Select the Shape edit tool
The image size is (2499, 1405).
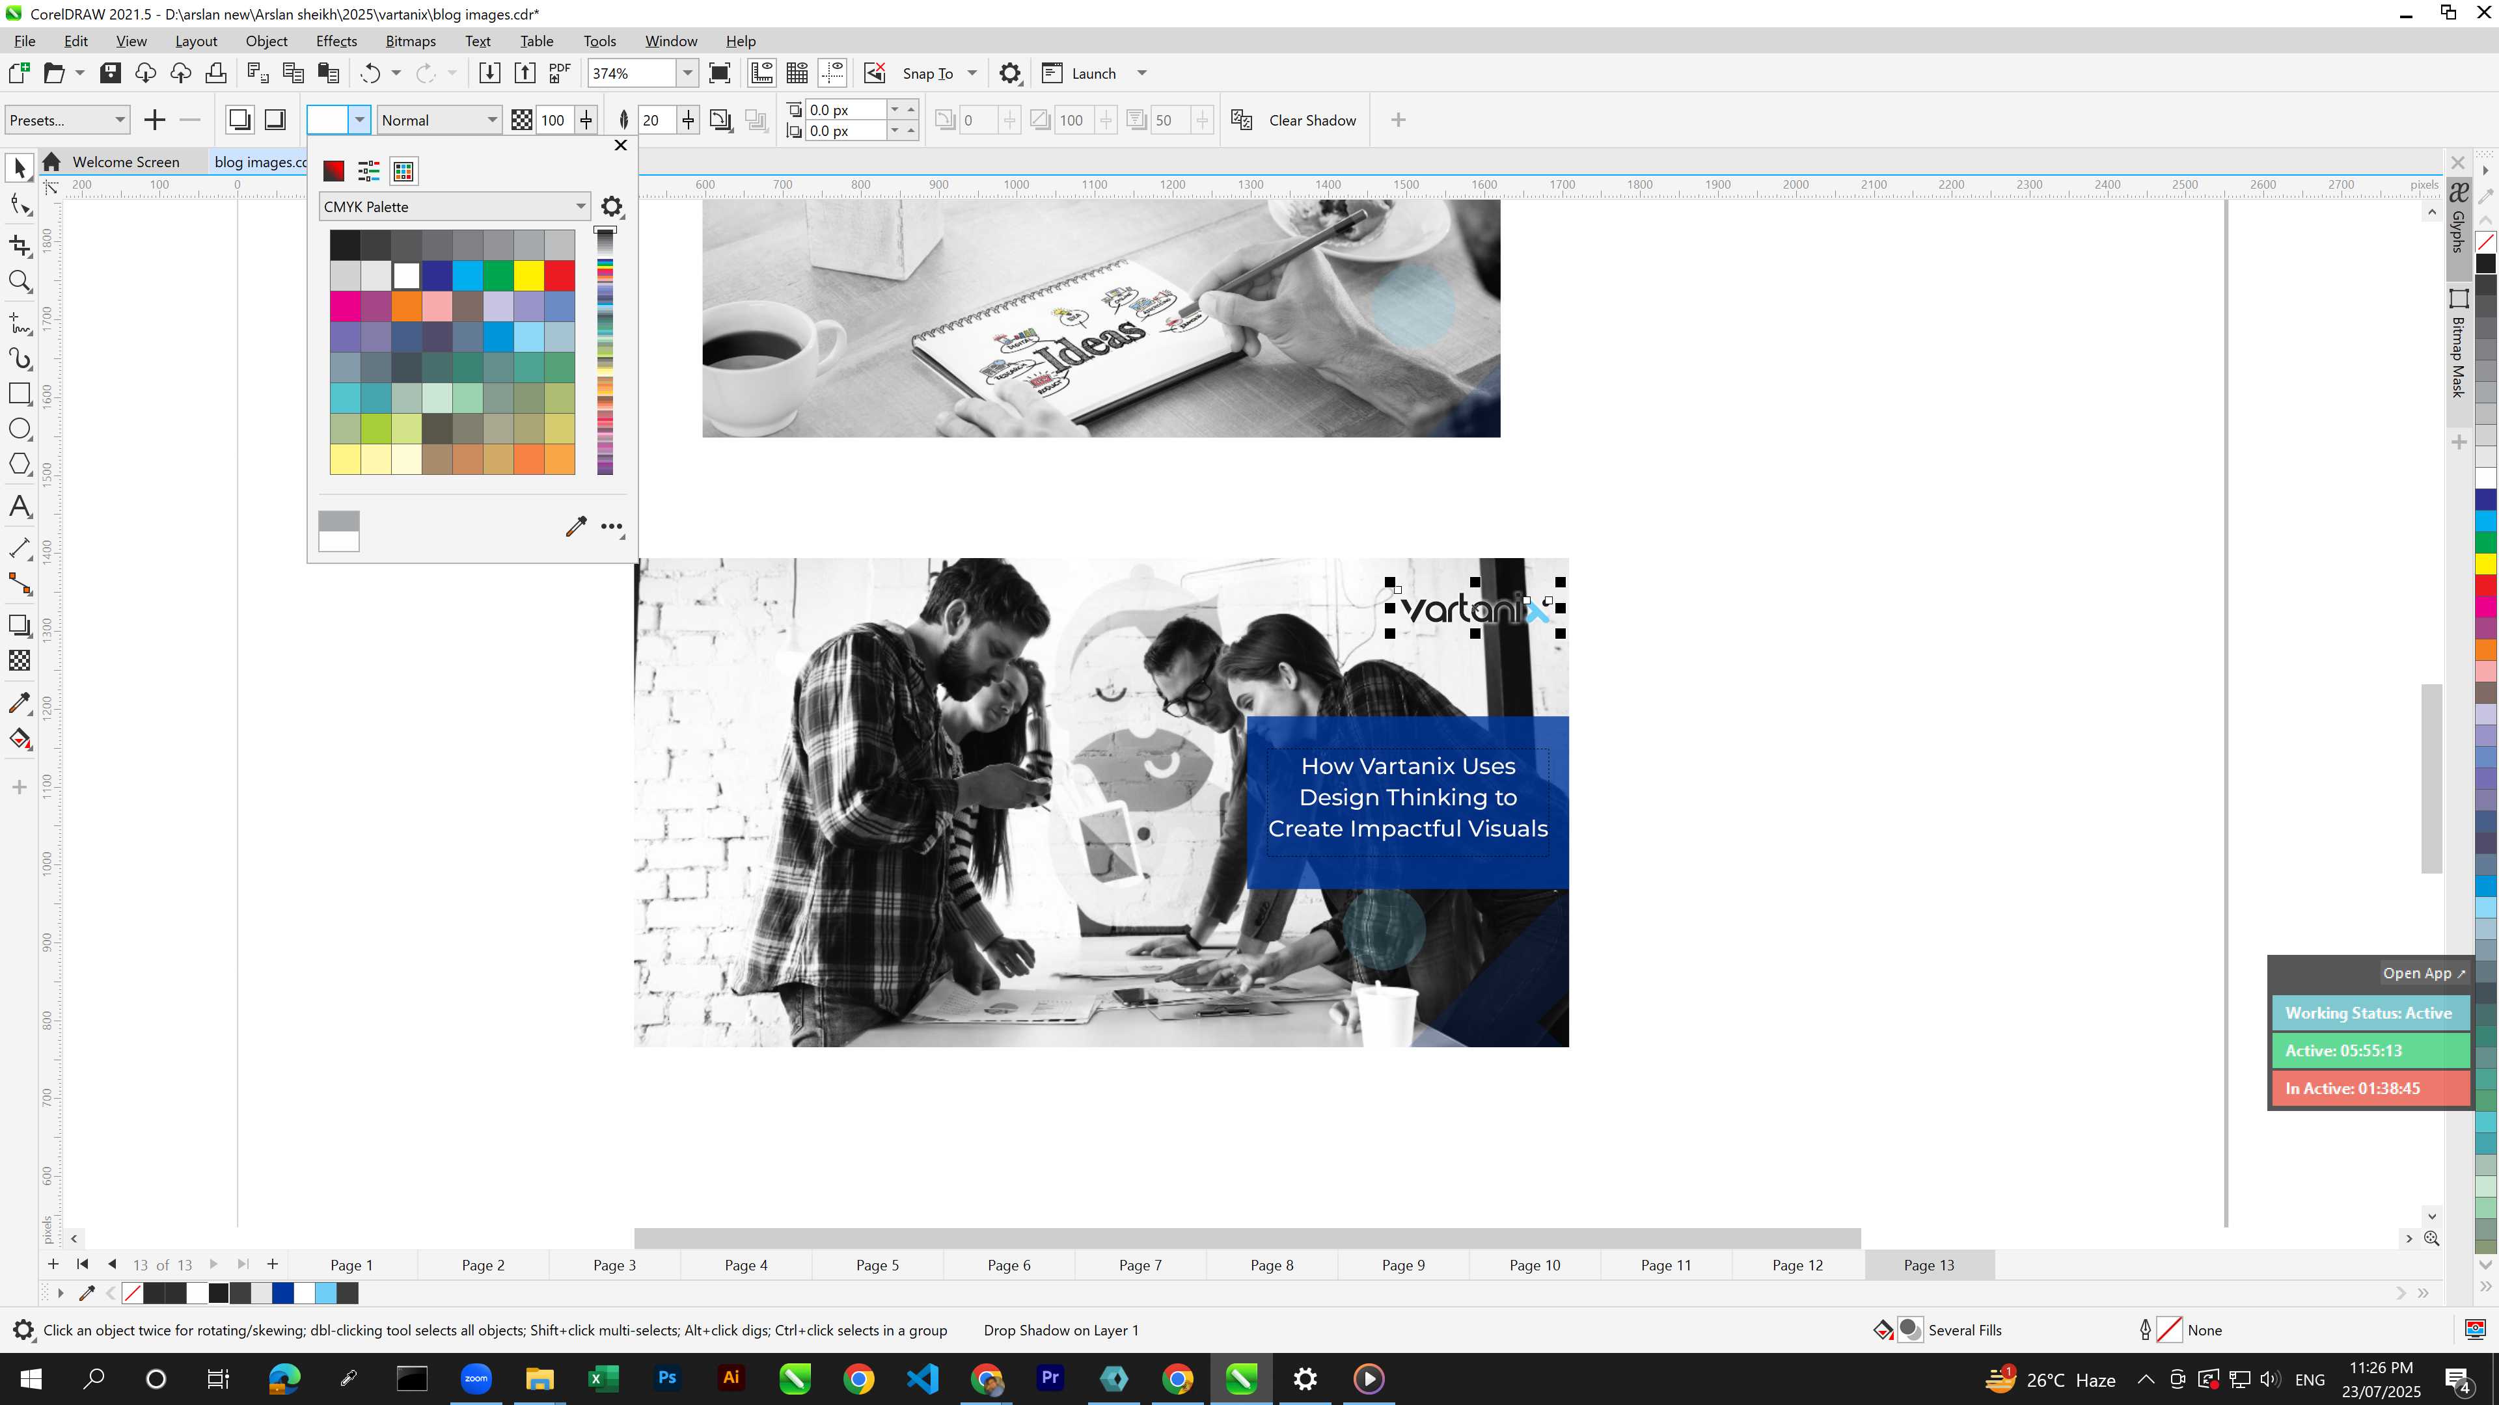coord(20,205)
